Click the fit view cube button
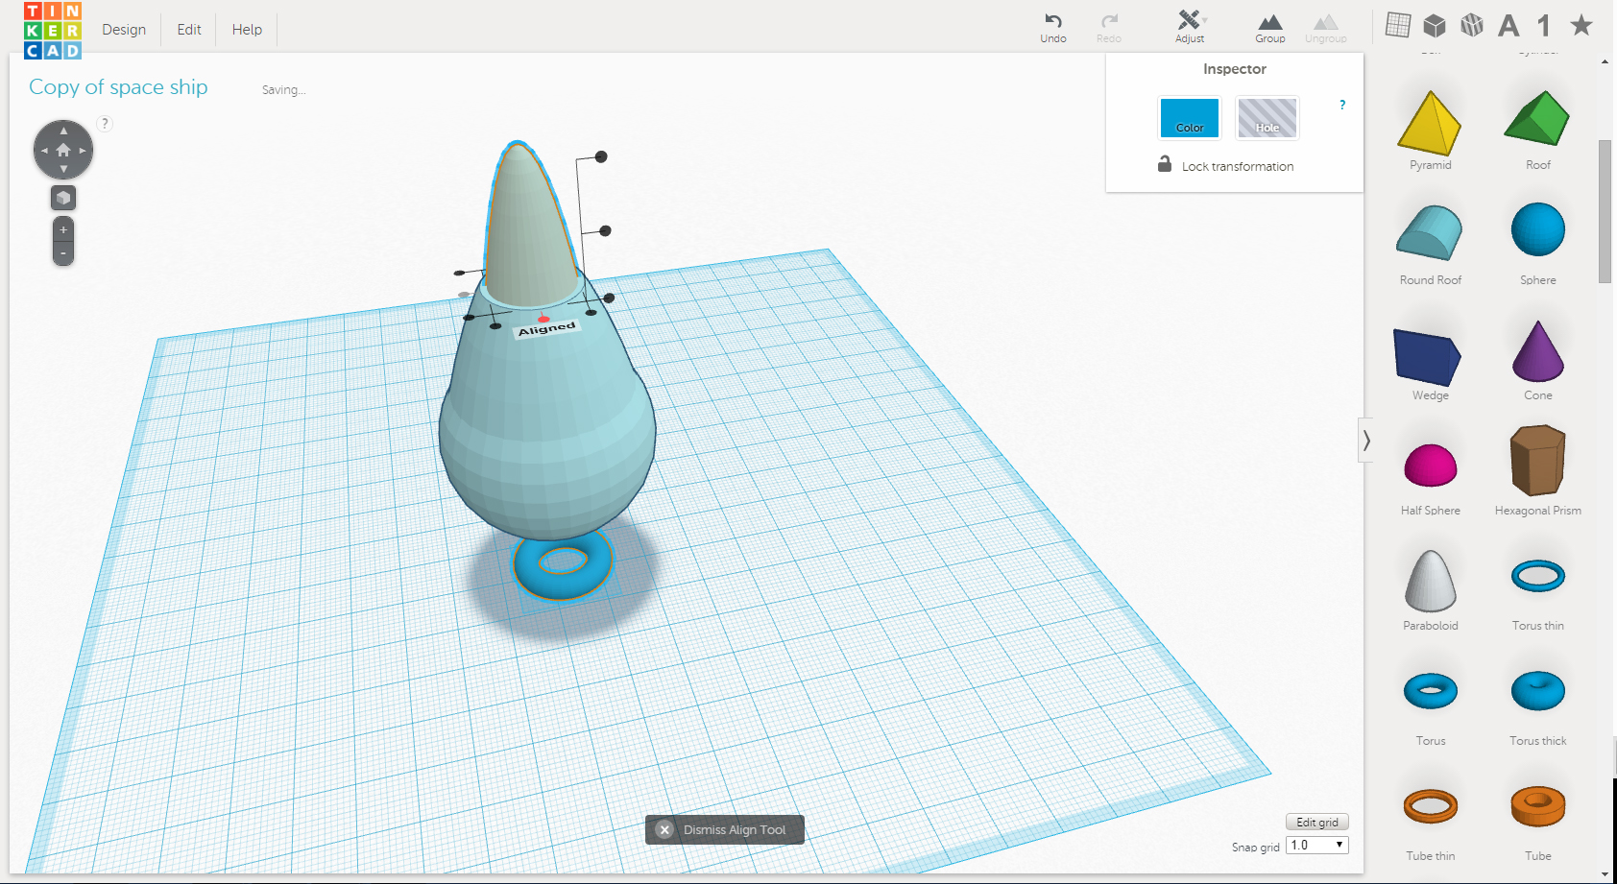The width and height of the screenshot is (1617, 884). click(x=63, y=198)
